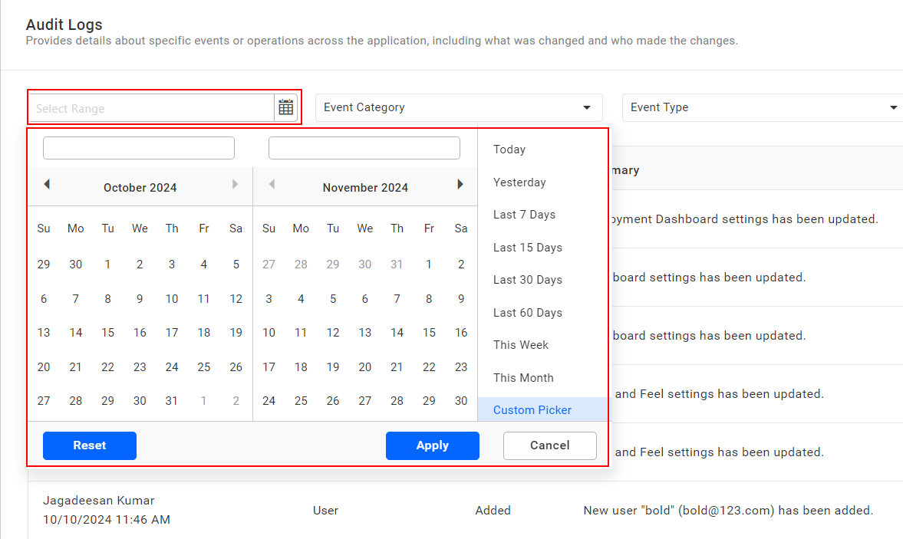This screenshot has width=903, height=539.
Task: Apply the selected date range
Action: [x=432, y=445]
